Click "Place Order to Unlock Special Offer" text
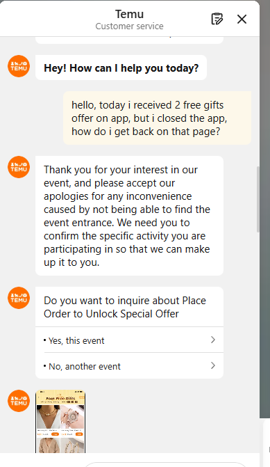The image size is (270, 467). (125, 307)
